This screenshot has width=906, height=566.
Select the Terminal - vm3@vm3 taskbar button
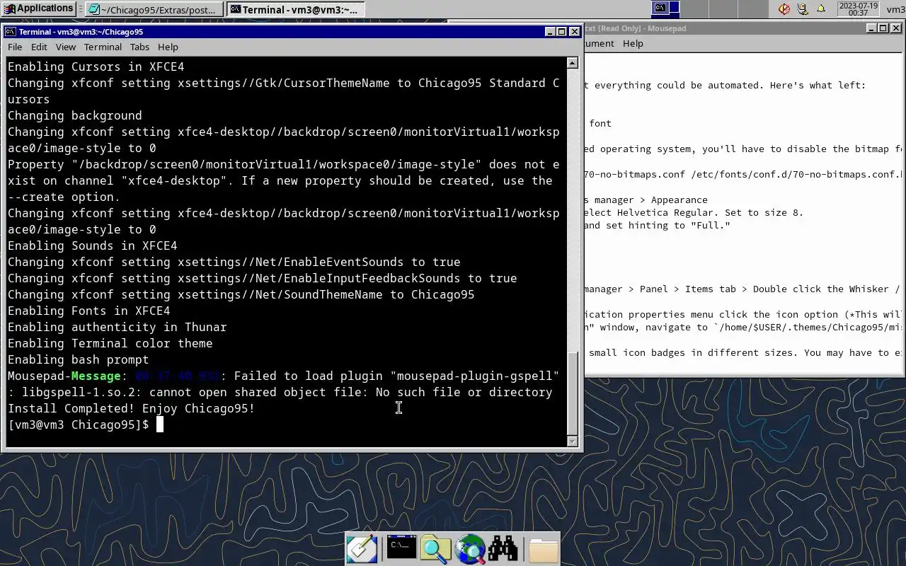coord(297,9)
